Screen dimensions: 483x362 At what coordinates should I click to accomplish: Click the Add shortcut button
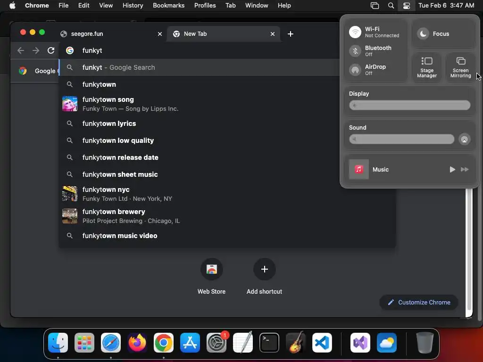pos(264,276)
